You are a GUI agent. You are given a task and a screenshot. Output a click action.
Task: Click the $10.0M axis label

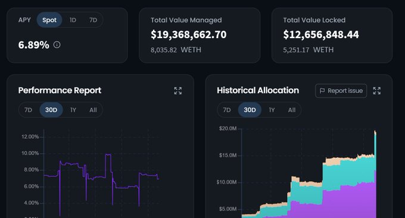click(226, 182)
